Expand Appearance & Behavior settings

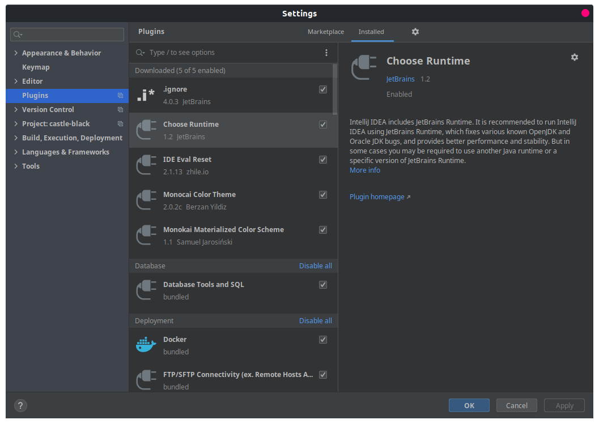pyautogui.click(x=16, y=53)
